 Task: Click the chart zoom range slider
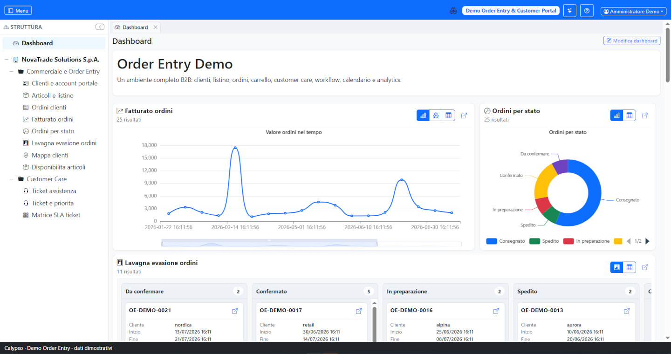coord(269,243)
